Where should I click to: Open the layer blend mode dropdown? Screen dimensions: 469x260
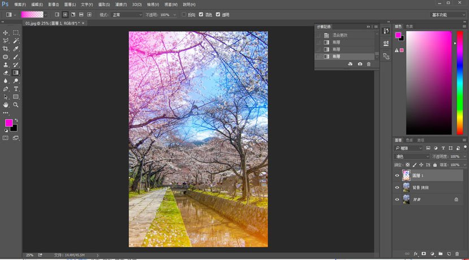[412, 156]
